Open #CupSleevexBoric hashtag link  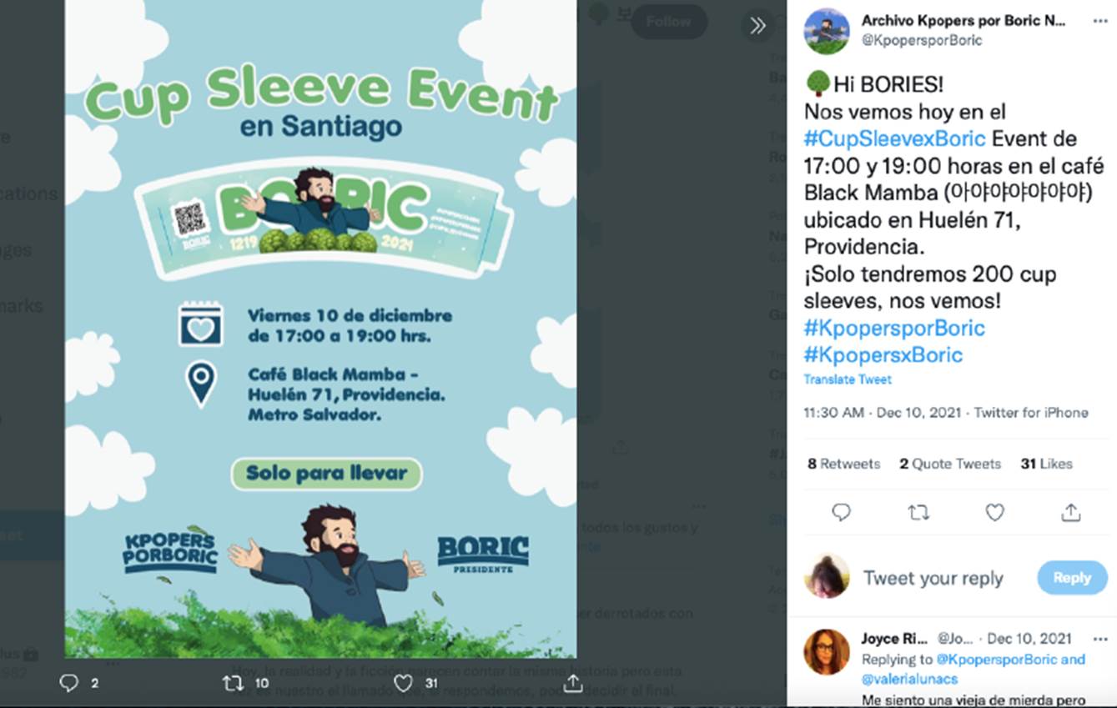pyautogui.click(x=894, y=138)
